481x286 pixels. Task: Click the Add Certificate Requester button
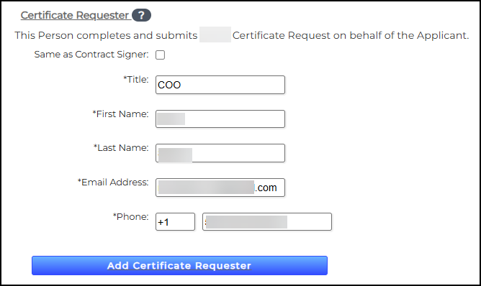(179, 265)
